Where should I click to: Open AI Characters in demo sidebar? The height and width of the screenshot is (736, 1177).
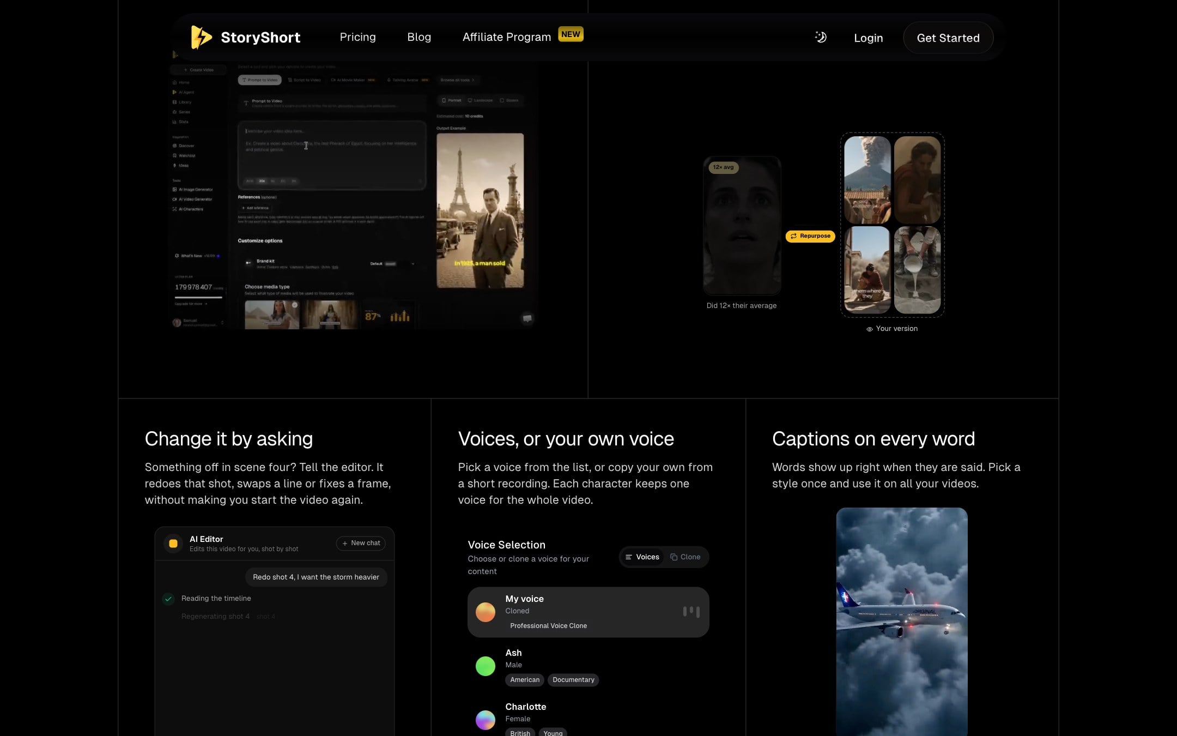[x=187, y=209]
